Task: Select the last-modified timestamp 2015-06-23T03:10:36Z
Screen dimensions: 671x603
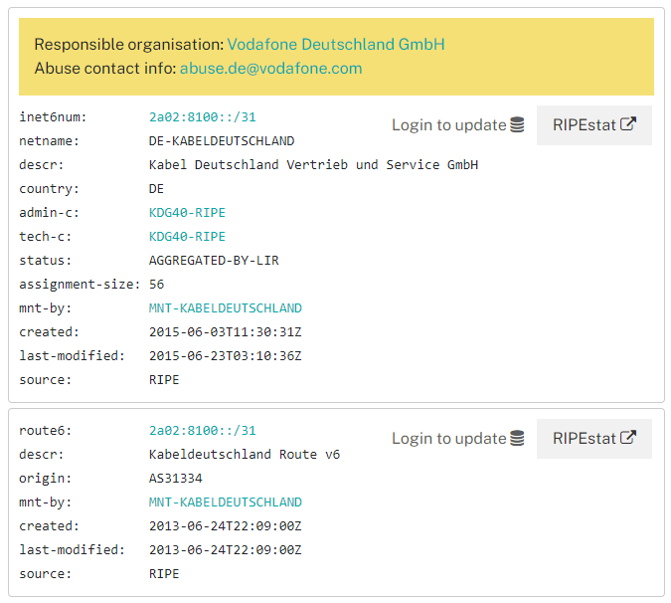Action: point(225,356)
